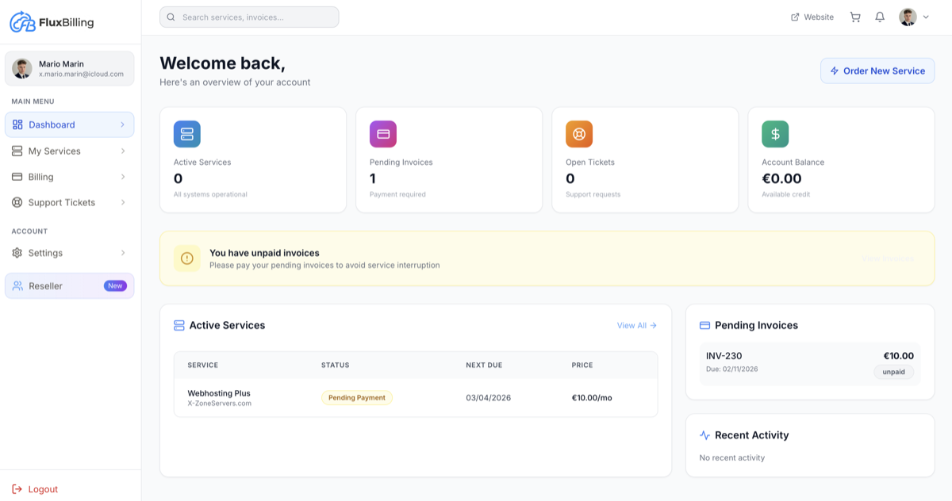The width and height of the screenshot is (952, 501).
Task: Click the FluxBilling logo
Action: 51,22
